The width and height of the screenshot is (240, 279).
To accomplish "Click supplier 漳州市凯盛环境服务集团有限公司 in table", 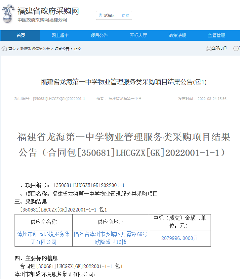I will pyautogui.click(x=44, y=238).
